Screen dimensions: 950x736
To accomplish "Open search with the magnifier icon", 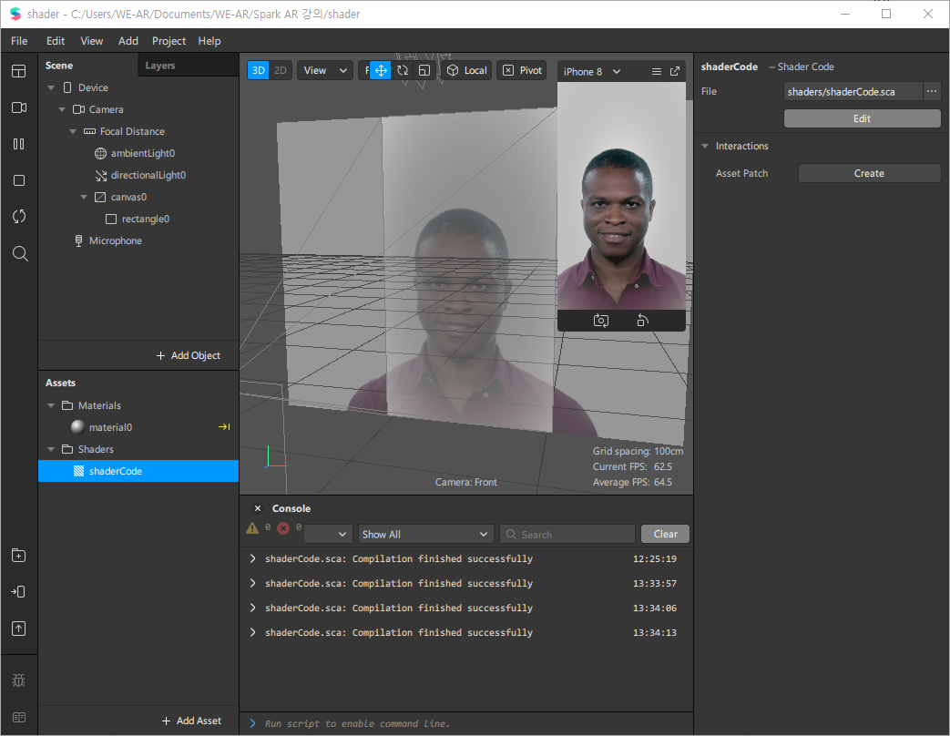I will pyautogui.click(x=20, y=253).
